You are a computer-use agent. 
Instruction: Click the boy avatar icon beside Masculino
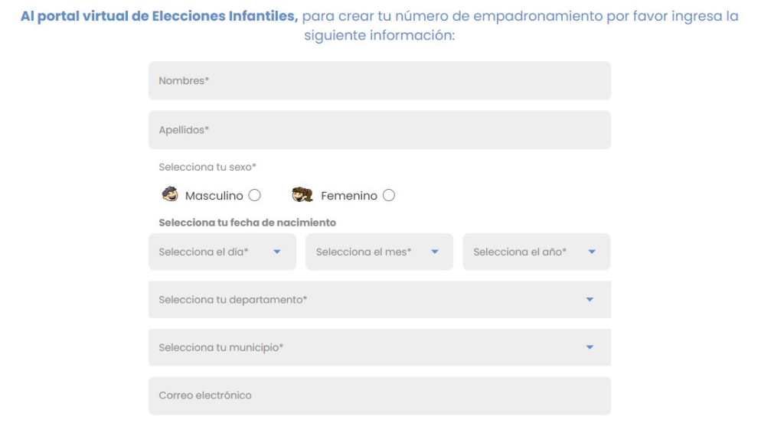pyautogui.click(x=170, y=194)
